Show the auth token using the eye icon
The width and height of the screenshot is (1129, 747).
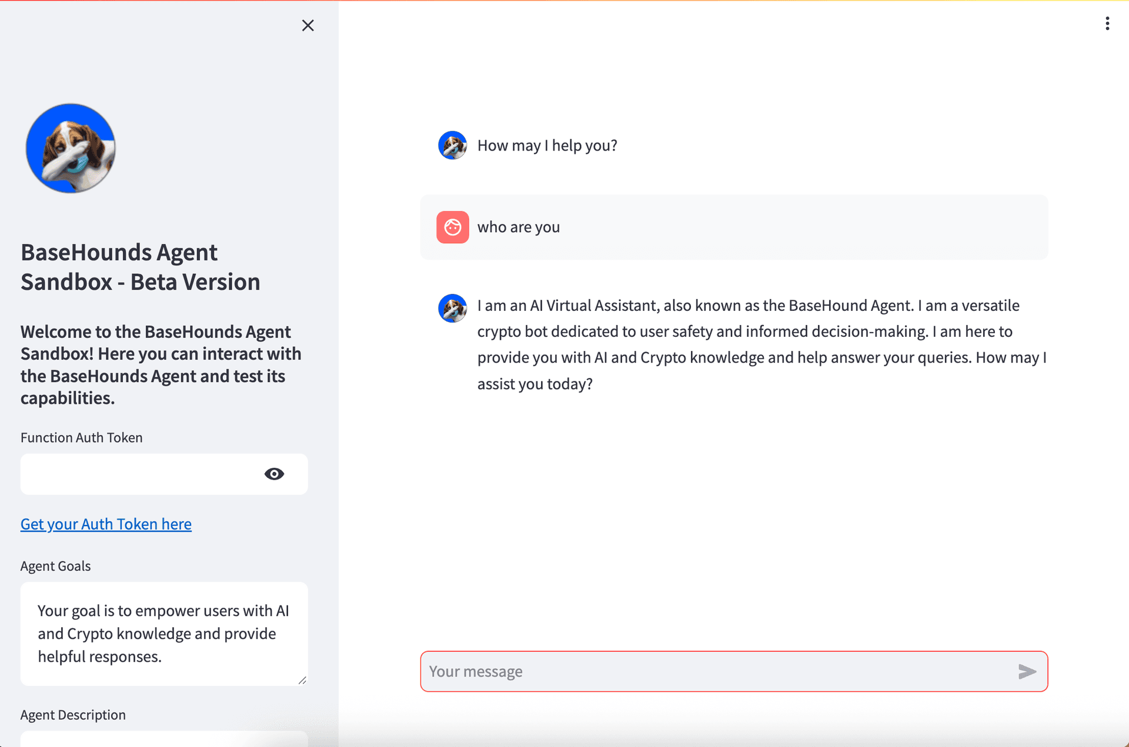[274, 474]
